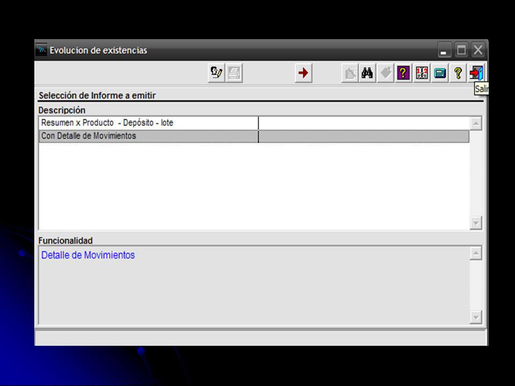Click the 'Detalle de Movimientos' blue text
The width and height of the screenshot is (515, 386).
click(88, 255)
